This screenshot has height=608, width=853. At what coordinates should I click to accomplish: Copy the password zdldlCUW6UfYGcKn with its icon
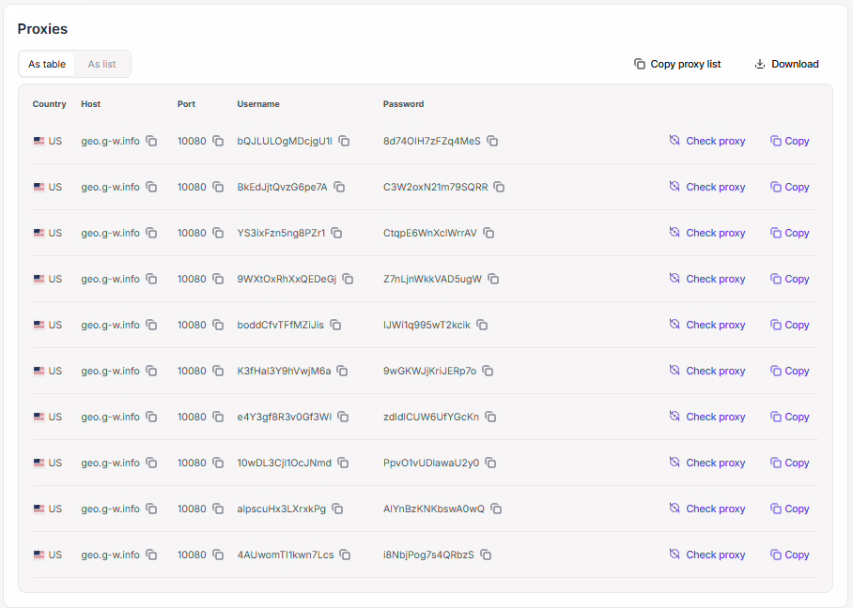click(x=490, y=417)
